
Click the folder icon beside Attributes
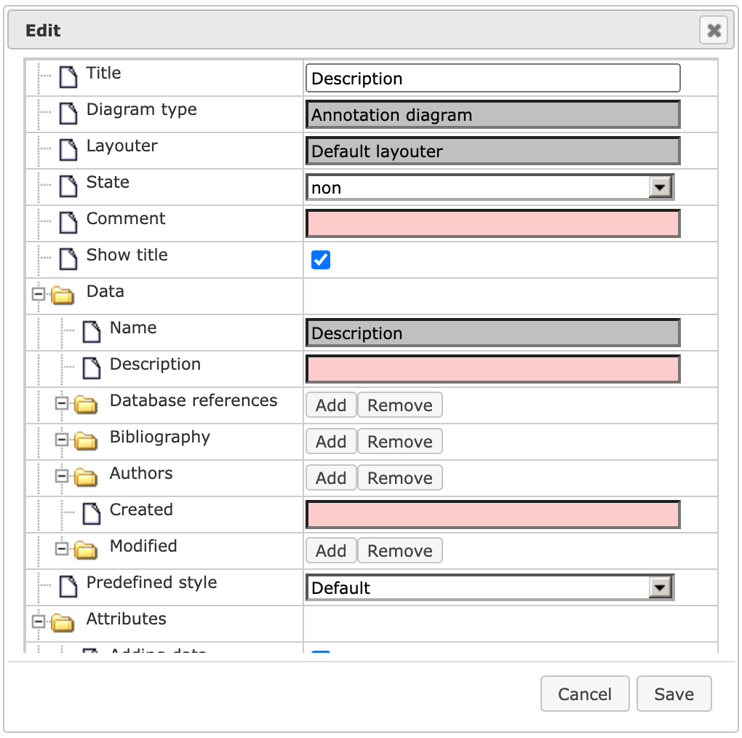63,622
